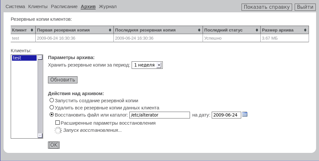
Task: Open the Система menu
Action: click(15, 6)
